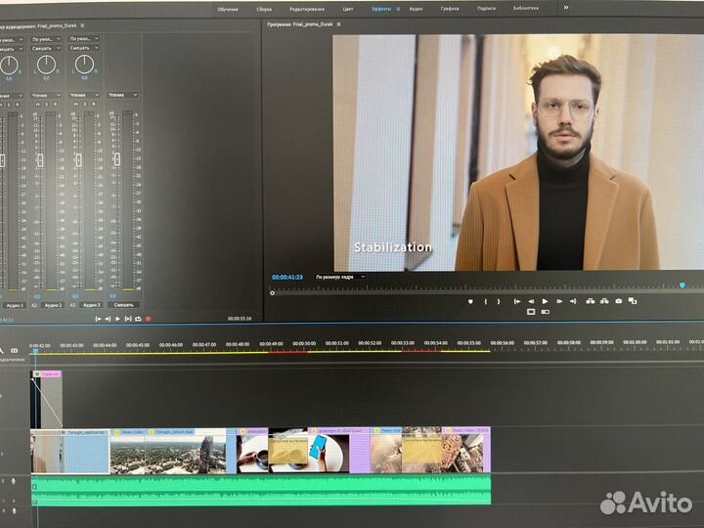Step back one frame in Program monitor
Image resolution: width=704 pixels, height=528 pixels.
(x=530, y=301)
